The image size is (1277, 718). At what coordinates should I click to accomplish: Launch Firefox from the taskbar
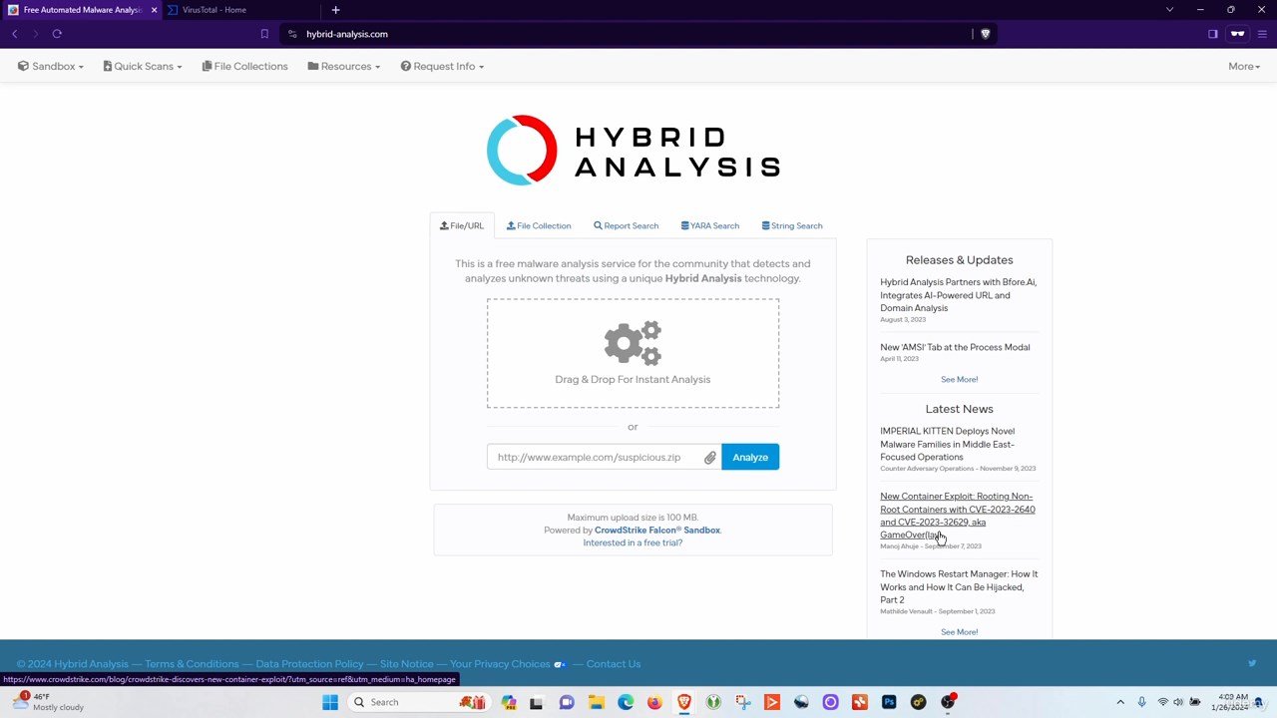click(x=654, y=702)
